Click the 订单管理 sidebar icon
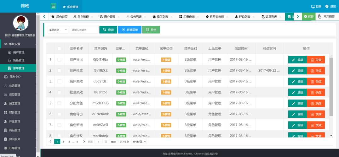Screen dimensions: 339x157 (x=6, y=148)
